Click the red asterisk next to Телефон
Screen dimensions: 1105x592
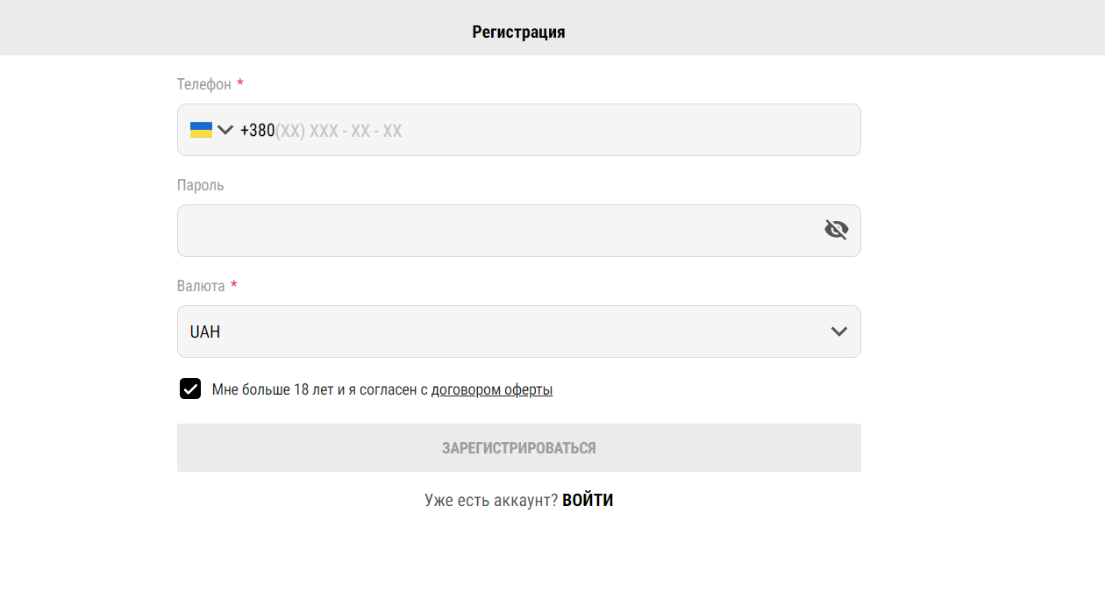coord(240,83)
